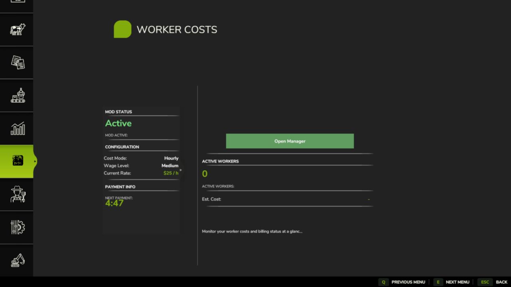511x287 pixels.
Task: Select the partially visible top sidebar icon
Action: pos(17,2)
